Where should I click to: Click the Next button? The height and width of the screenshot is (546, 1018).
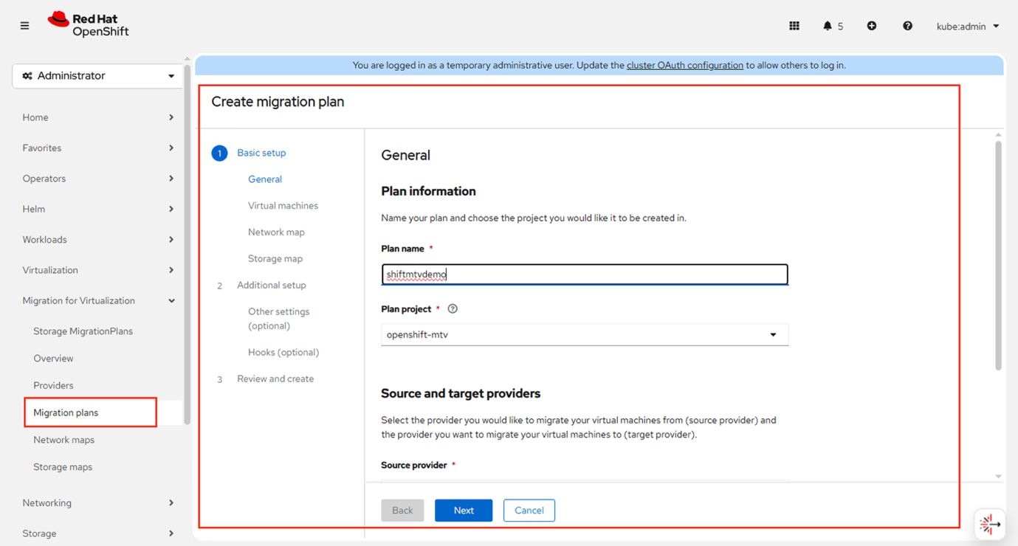(463, 510)
